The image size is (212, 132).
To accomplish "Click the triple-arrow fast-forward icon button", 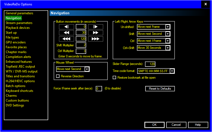I will [x=95, y=39].
